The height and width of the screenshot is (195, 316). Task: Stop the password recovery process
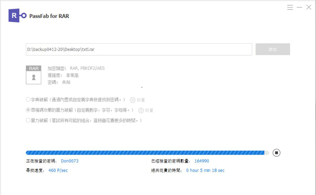point(276,153)
